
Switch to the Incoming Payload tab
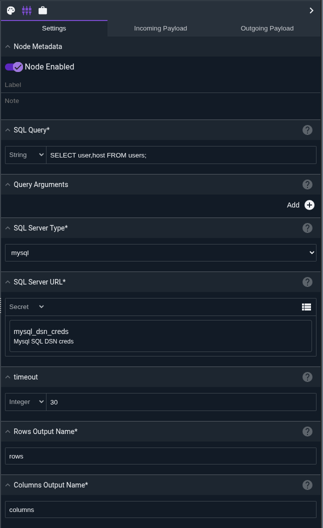click(x=160, y=28)
